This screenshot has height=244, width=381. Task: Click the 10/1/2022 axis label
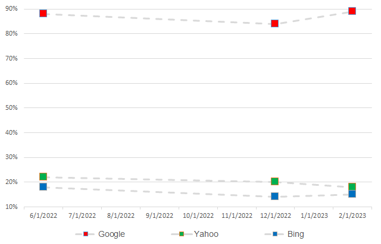pos(198,216)
